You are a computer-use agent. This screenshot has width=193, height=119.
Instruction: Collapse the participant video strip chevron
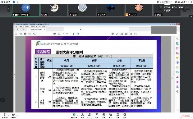tap(191, 16)
